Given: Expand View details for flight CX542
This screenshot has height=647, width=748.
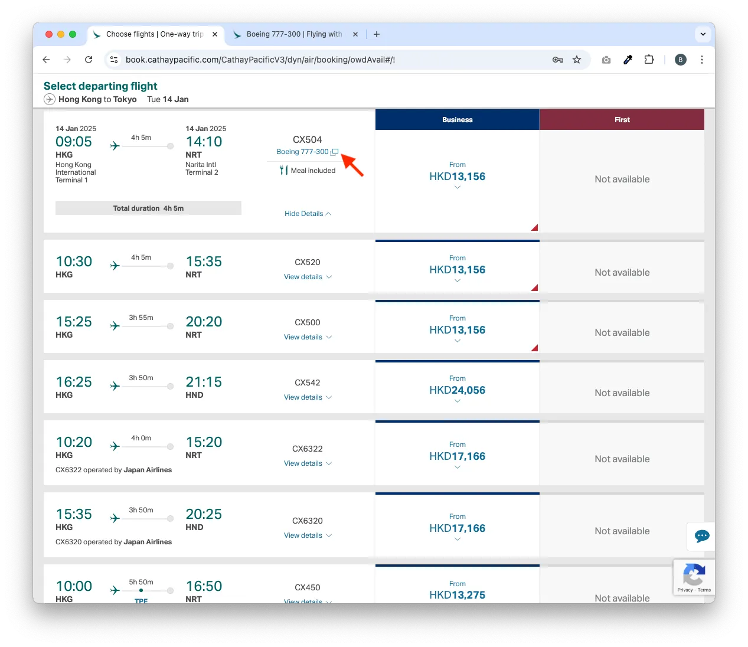Looking at the screenshot, I should click(x=308, y=397).
